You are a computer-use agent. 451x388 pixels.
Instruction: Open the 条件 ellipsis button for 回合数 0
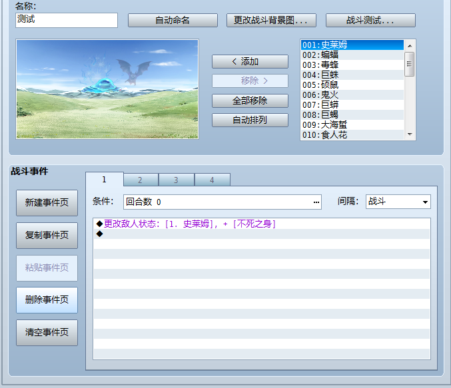pyautogui.click(x=316, y=202)
